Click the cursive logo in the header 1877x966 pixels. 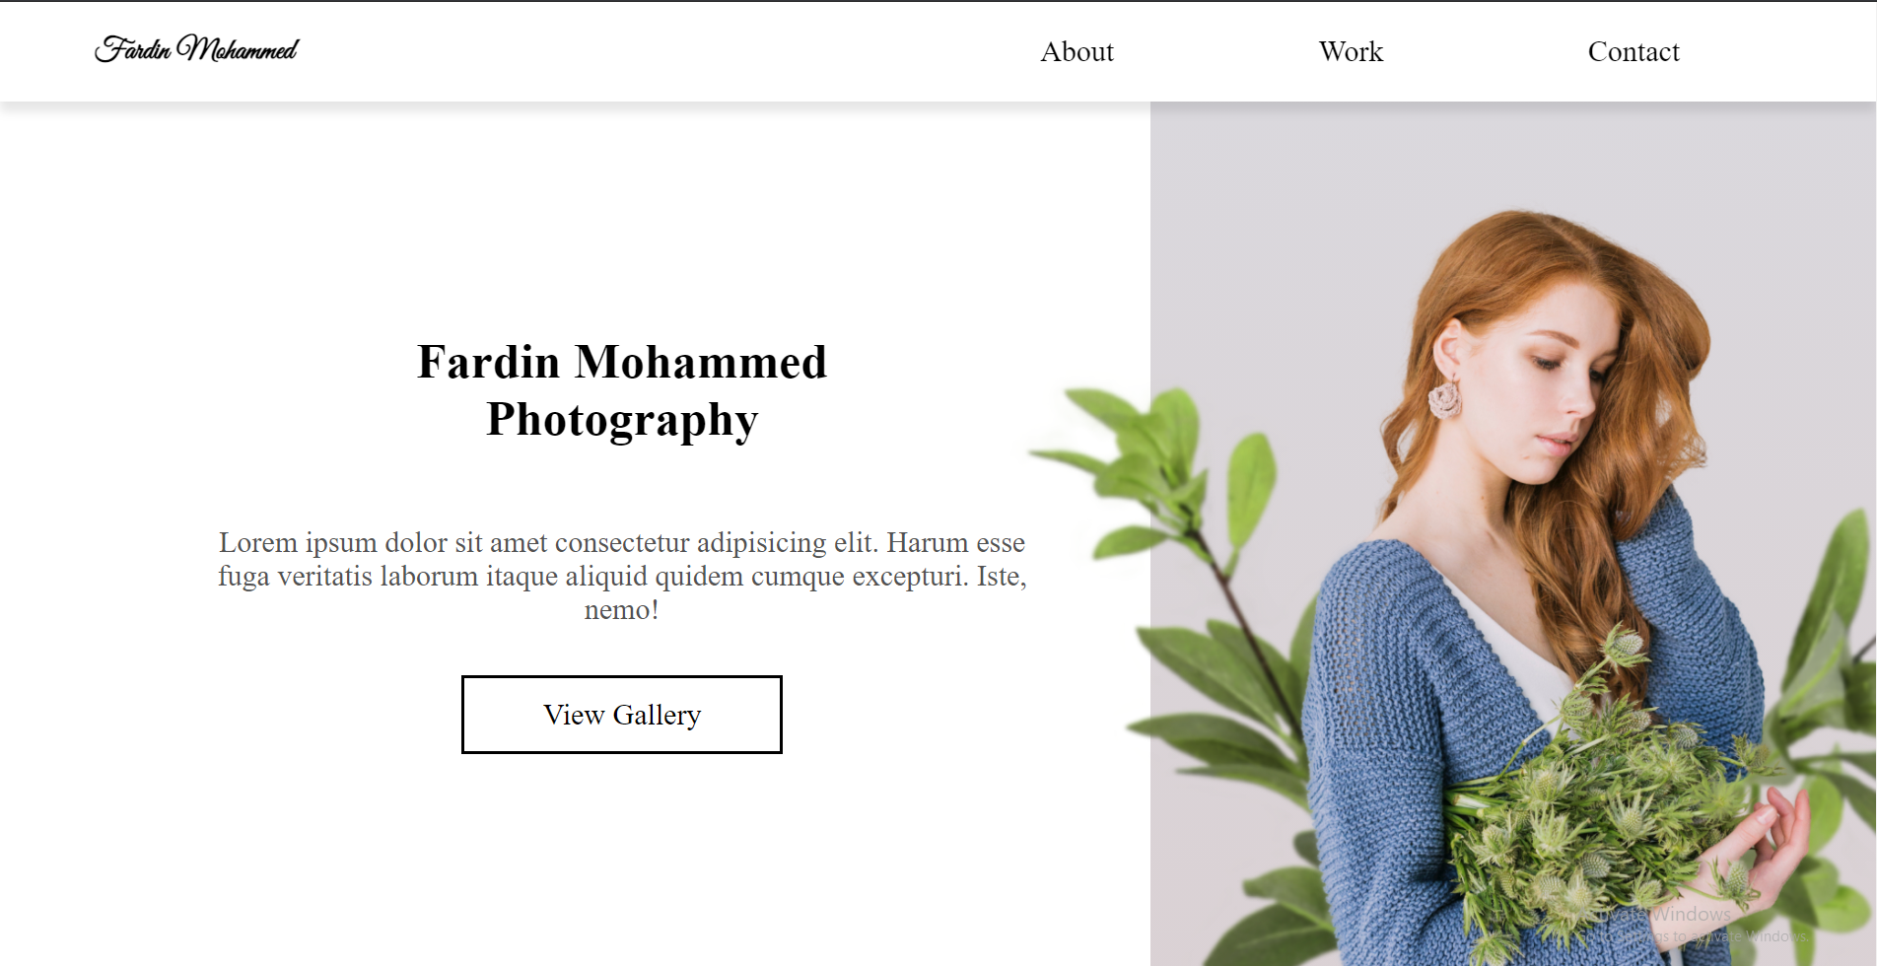click(196, 48)
